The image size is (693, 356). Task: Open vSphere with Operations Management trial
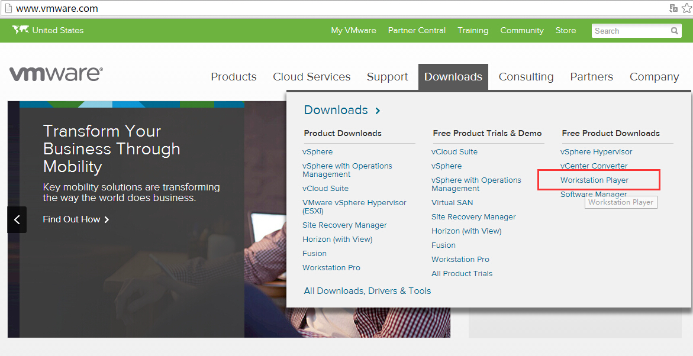[x=476, y=184]
